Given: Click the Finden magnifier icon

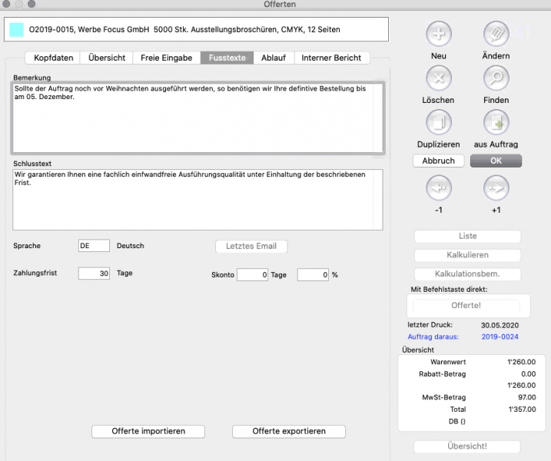Looking at the screenshot, I should point(496,78).
